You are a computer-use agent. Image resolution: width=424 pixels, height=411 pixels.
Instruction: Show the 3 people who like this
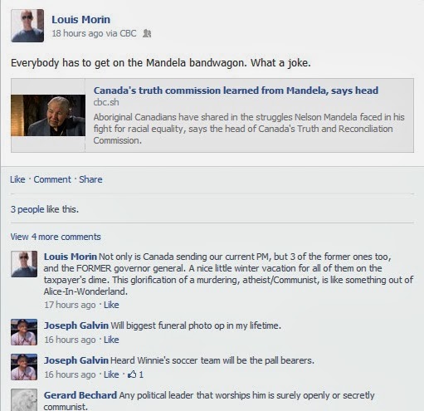[x=45, y=209]
